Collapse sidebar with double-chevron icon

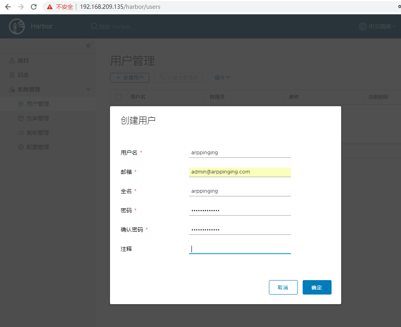coord(88,46)
